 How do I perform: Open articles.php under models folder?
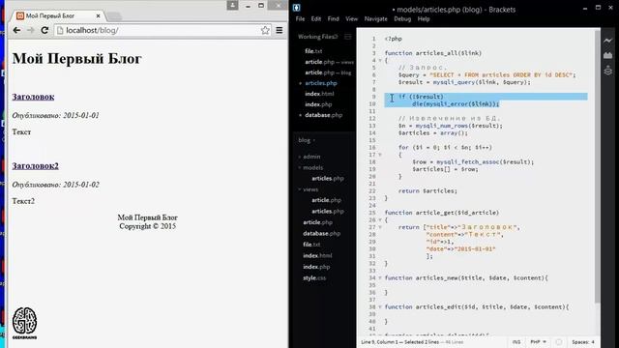coord(328,178)
